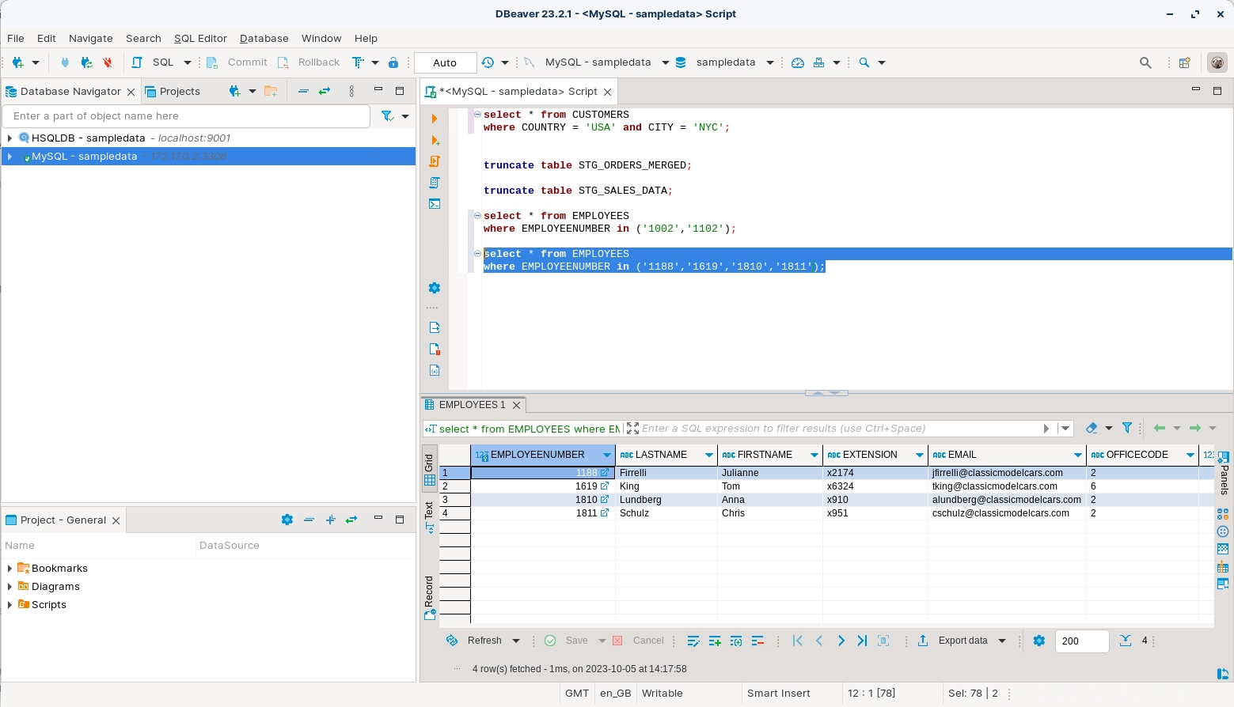Expand the HSQLDB - sampledata connection node
This screenshot has height=707, width=1234.
(9, 138)
